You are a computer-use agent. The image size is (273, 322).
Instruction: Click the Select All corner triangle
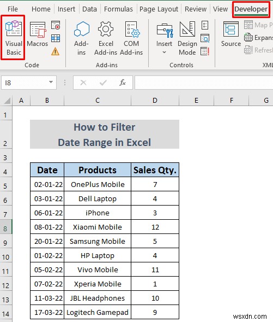click(7, 101)
